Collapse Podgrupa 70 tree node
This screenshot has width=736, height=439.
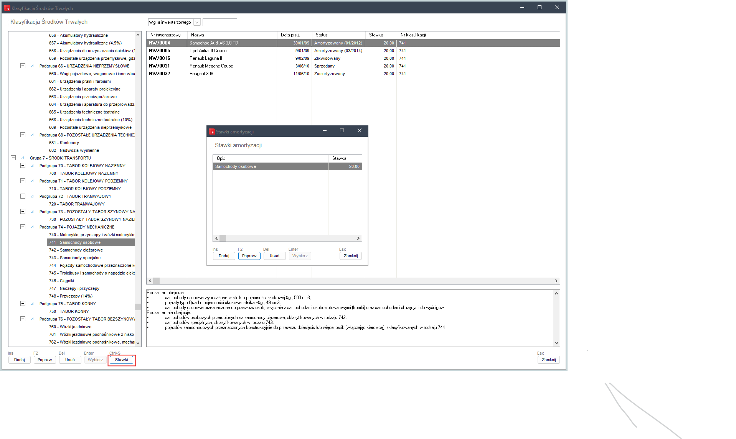click(23, 166)
